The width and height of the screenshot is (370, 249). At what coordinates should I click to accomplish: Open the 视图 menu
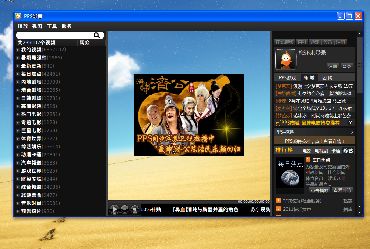[x=37, y=26]
